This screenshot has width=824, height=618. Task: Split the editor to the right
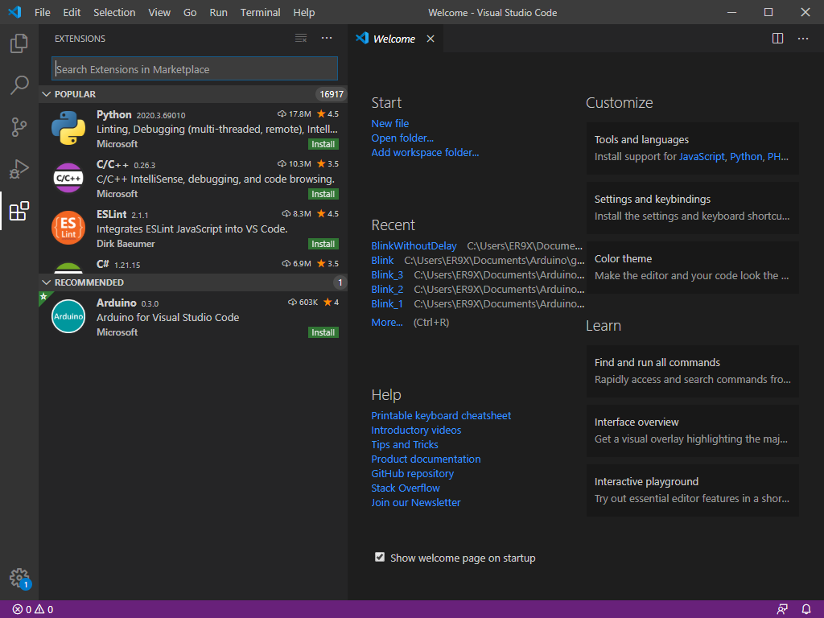coord(778,39)
